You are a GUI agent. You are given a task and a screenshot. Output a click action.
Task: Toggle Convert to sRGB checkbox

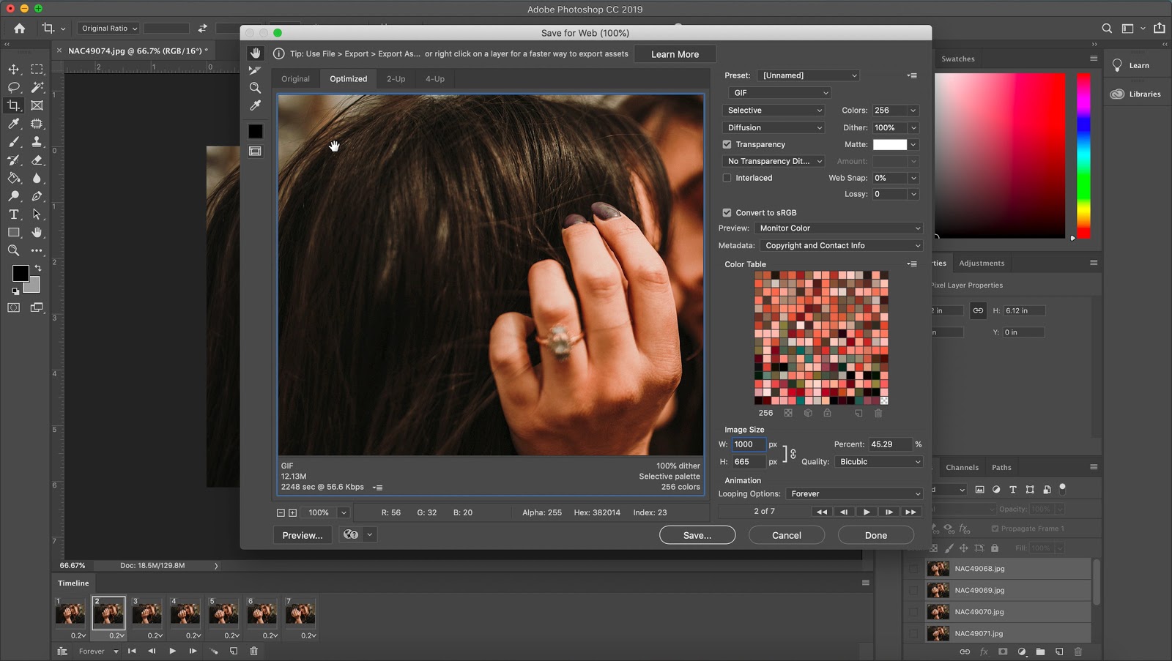point(727,212)
